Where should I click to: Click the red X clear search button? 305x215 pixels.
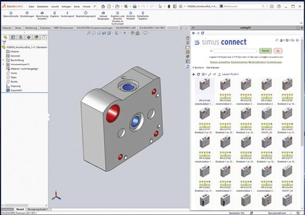click(278, 51)
